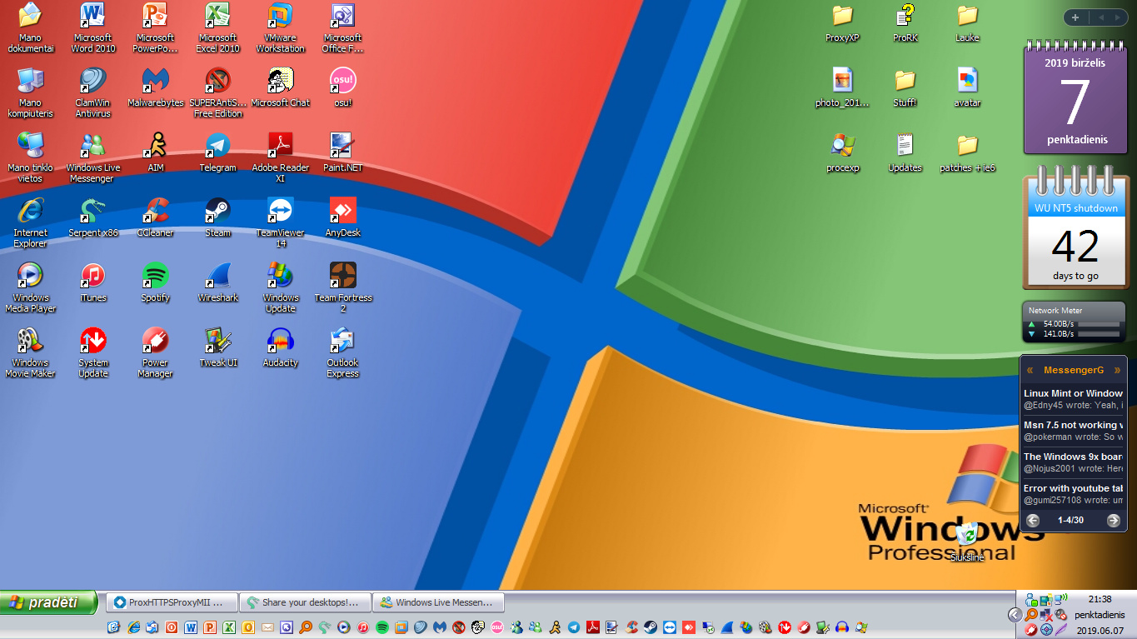Select the System Update desktop icon

93,353
